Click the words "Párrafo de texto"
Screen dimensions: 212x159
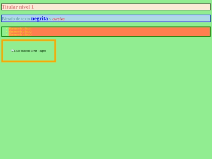[16, 19]
